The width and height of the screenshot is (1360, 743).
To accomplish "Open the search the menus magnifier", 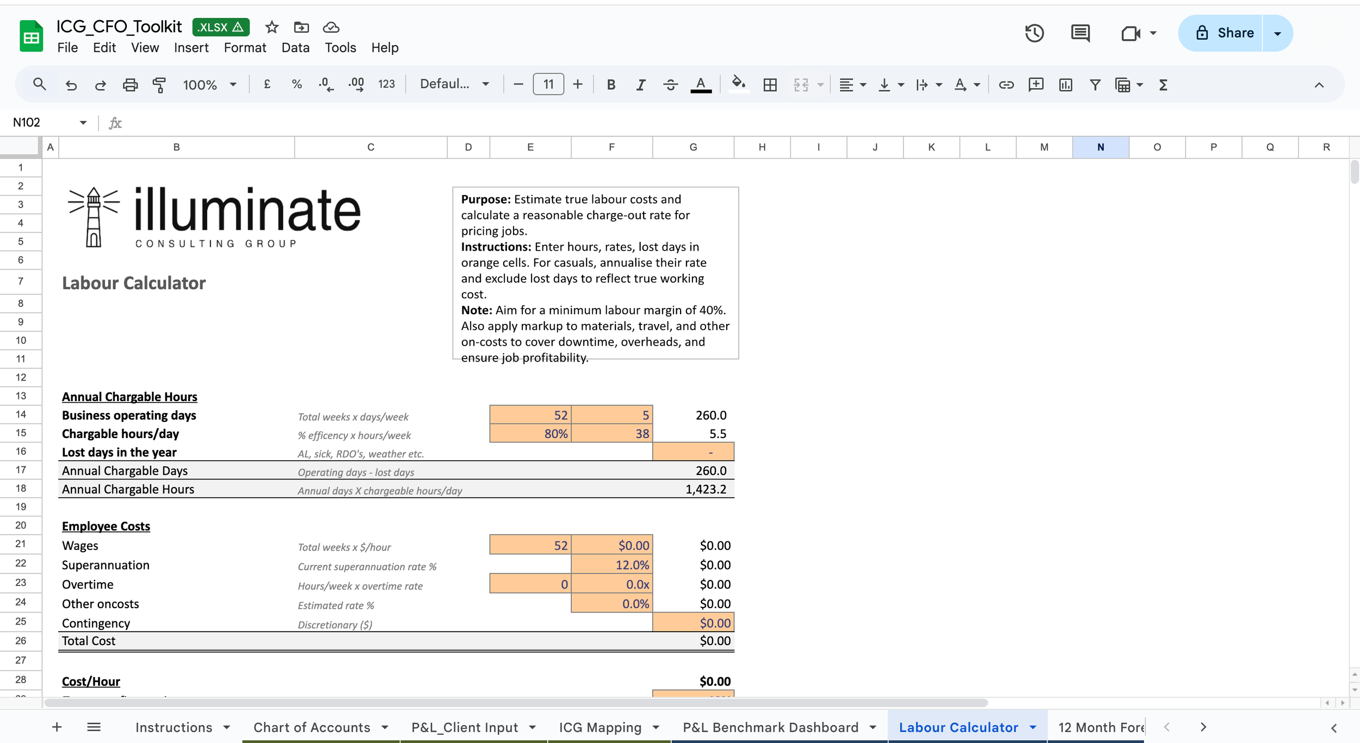I will 39,84.
